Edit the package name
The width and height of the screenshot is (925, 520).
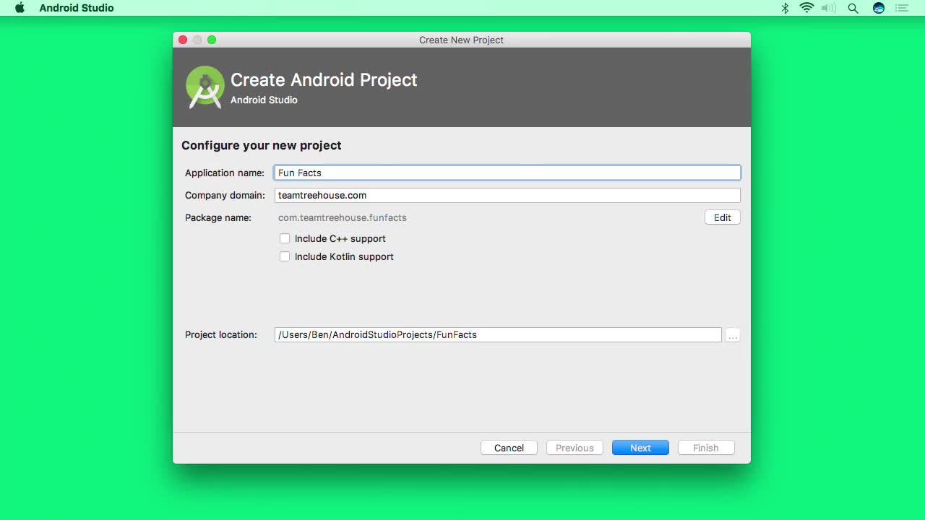pos(722,217)
